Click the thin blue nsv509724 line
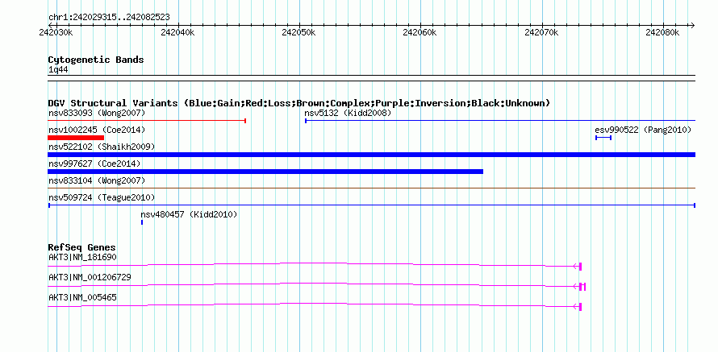The height and width of the screenshot is (352, 718). [x=371, y=205]
